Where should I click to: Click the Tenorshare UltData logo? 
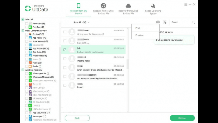tap(37, 8)
